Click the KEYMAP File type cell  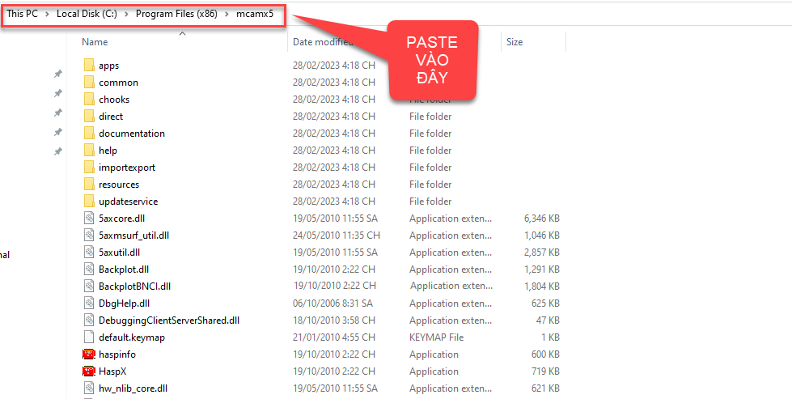tap(436, 337)
